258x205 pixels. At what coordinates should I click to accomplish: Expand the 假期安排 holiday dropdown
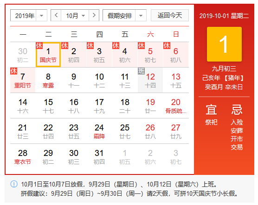pos(124,15)
